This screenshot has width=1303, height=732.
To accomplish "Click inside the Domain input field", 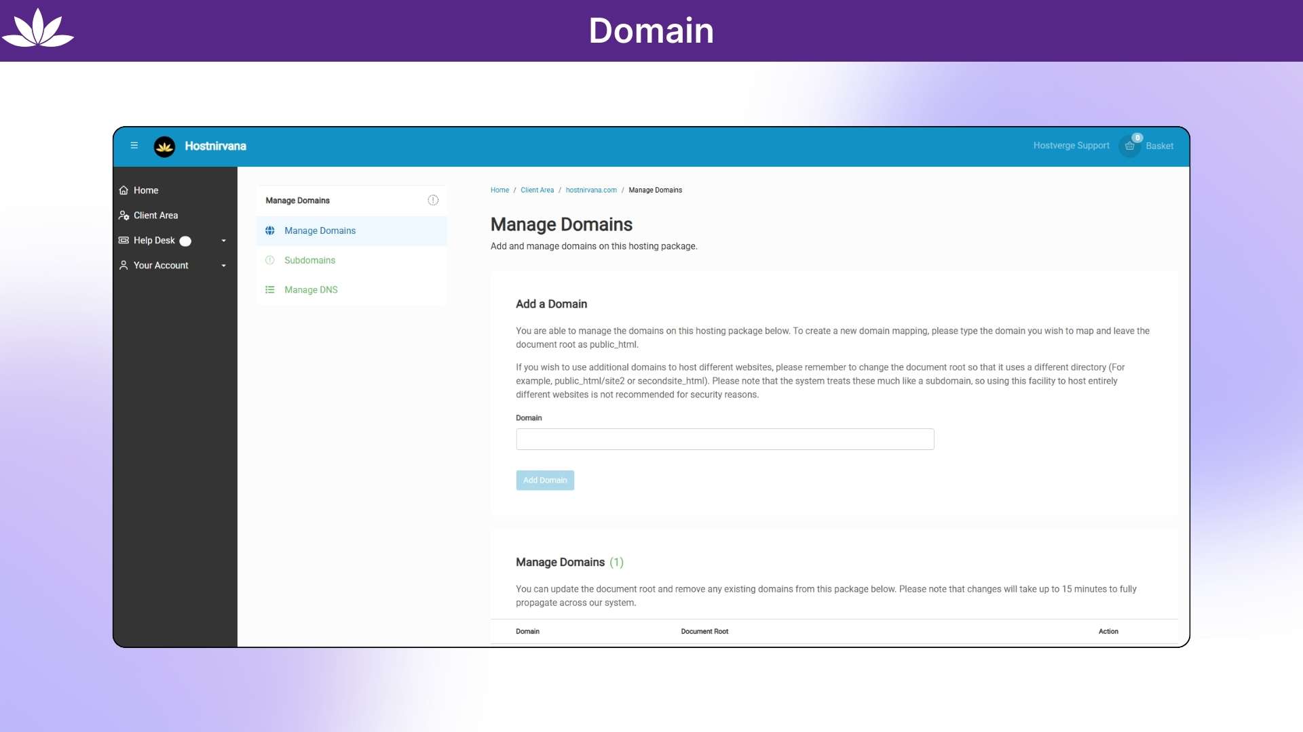I will (724, 439).
